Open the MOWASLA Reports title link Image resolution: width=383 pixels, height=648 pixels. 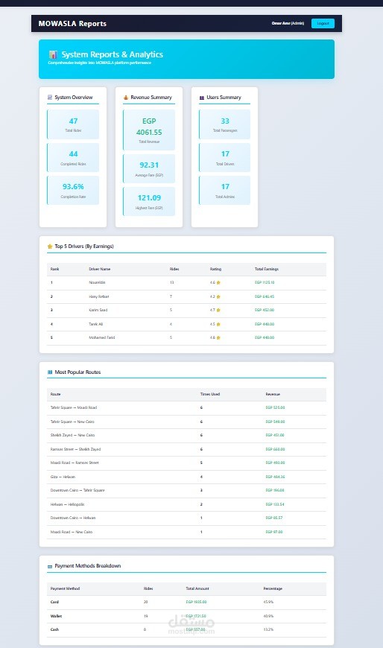pos(72,24)
